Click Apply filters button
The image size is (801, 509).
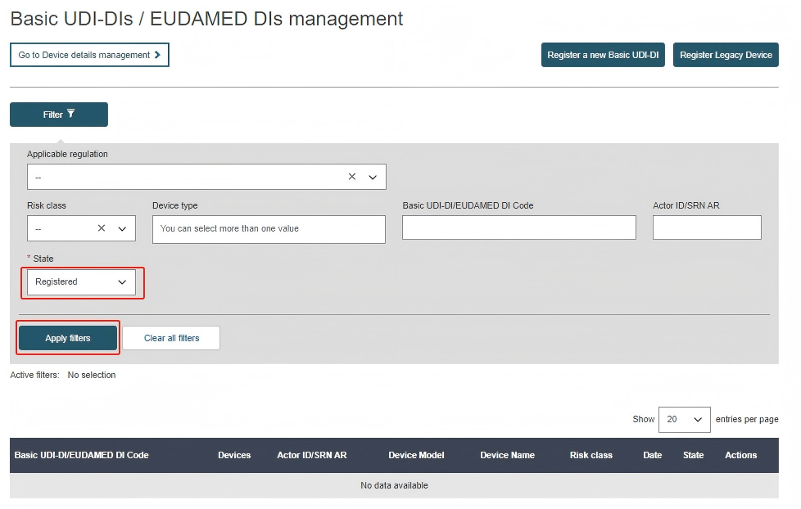click(68, 339)
